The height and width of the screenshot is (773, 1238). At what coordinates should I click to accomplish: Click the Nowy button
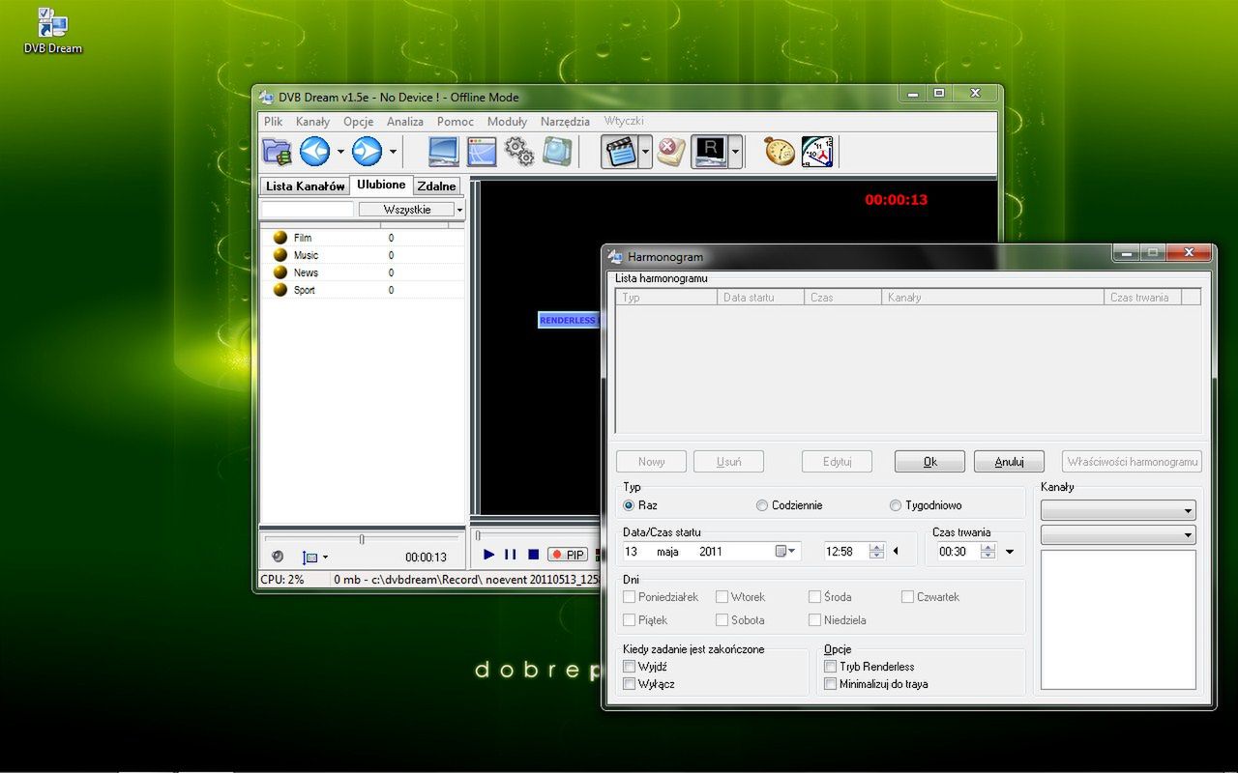[x=652, y=462]
